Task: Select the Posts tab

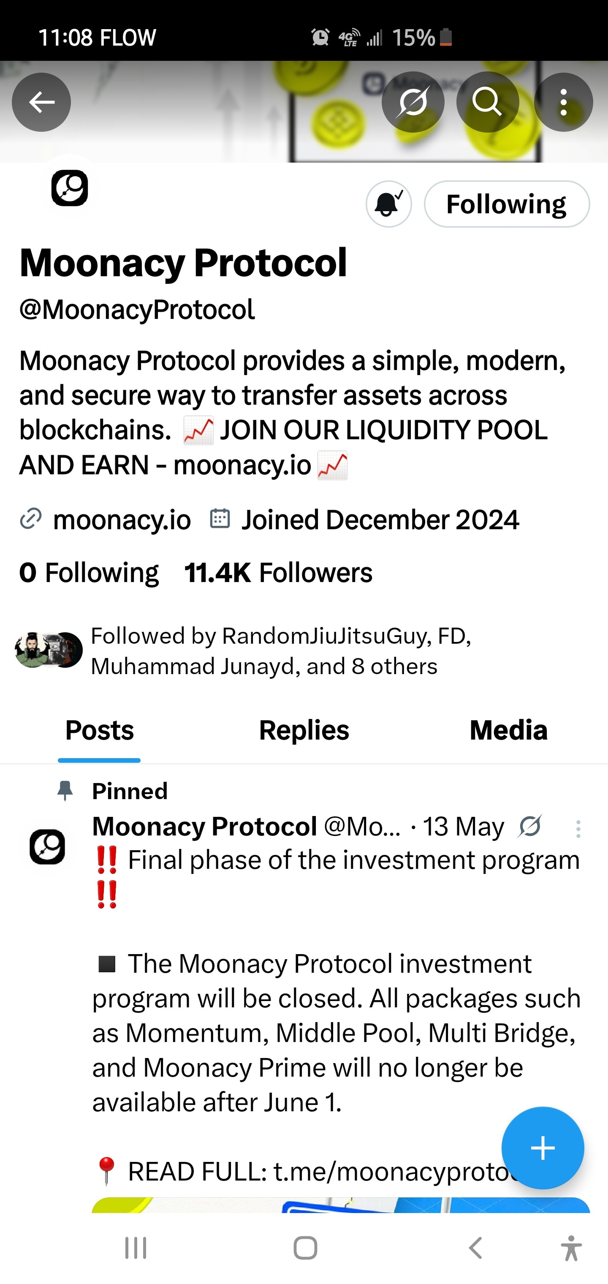Action: [100, 730]
